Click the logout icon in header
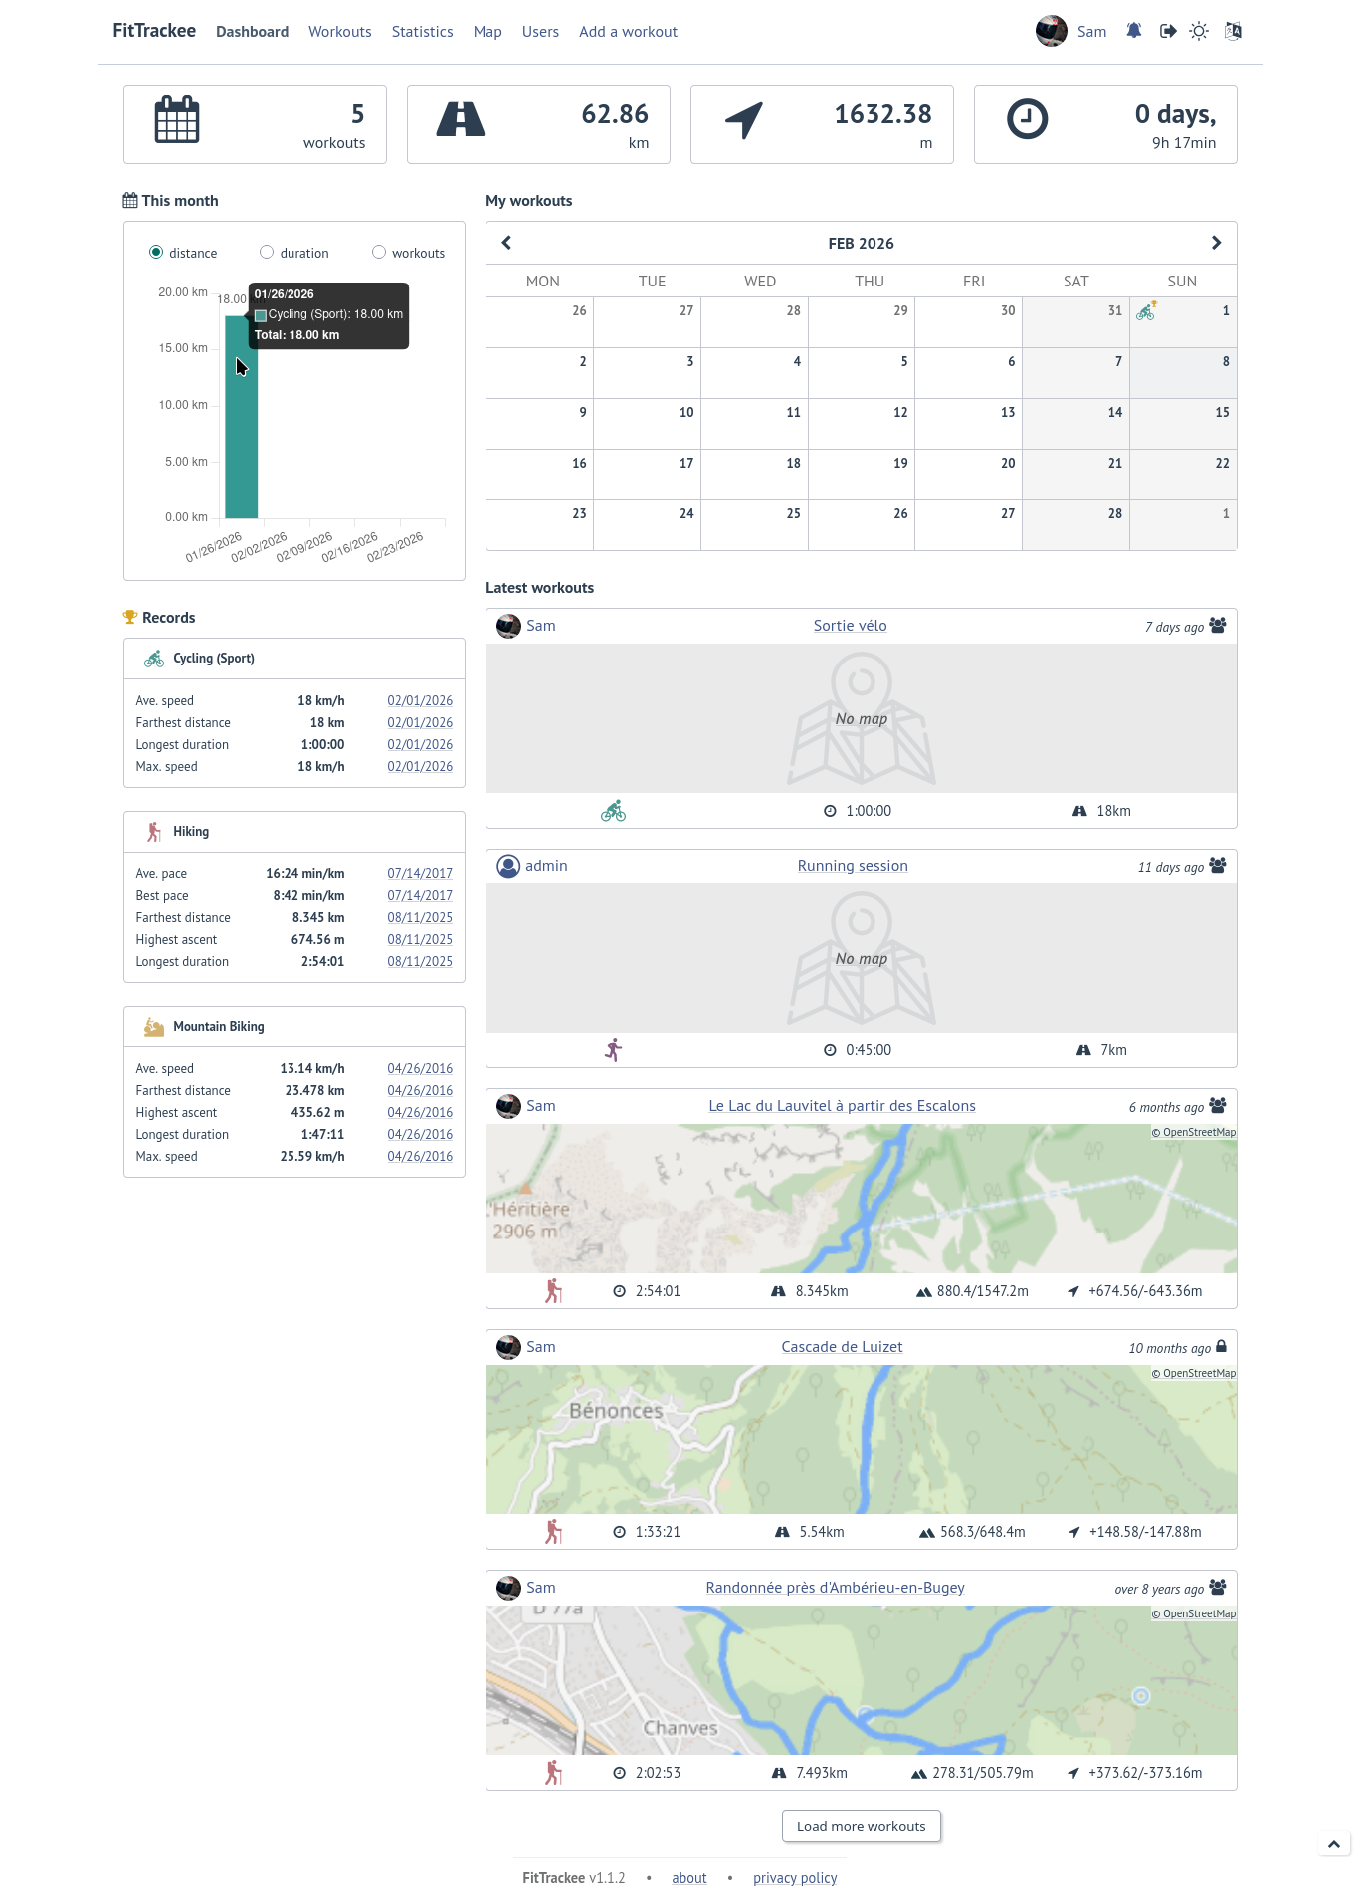This screenshot has height=1897, width=1360. [x=1168, y=31]
